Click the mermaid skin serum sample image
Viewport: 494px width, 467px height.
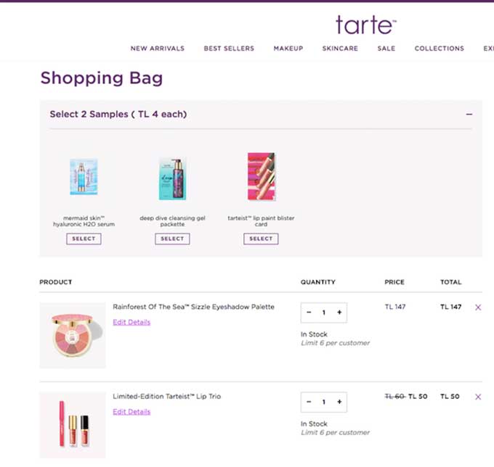[84, 177]
